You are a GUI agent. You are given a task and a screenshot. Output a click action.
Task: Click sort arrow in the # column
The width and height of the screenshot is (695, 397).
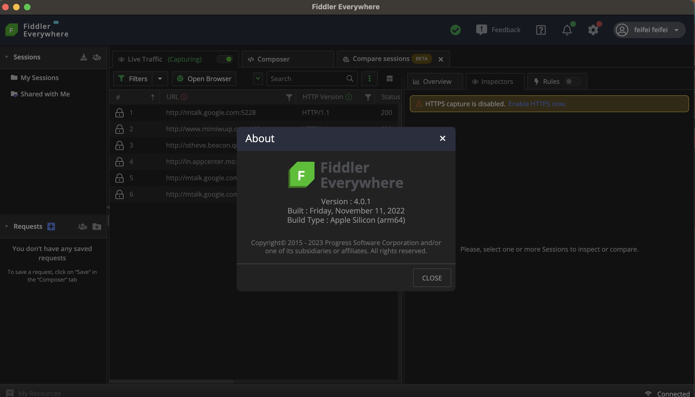click(x=153, y=97)
